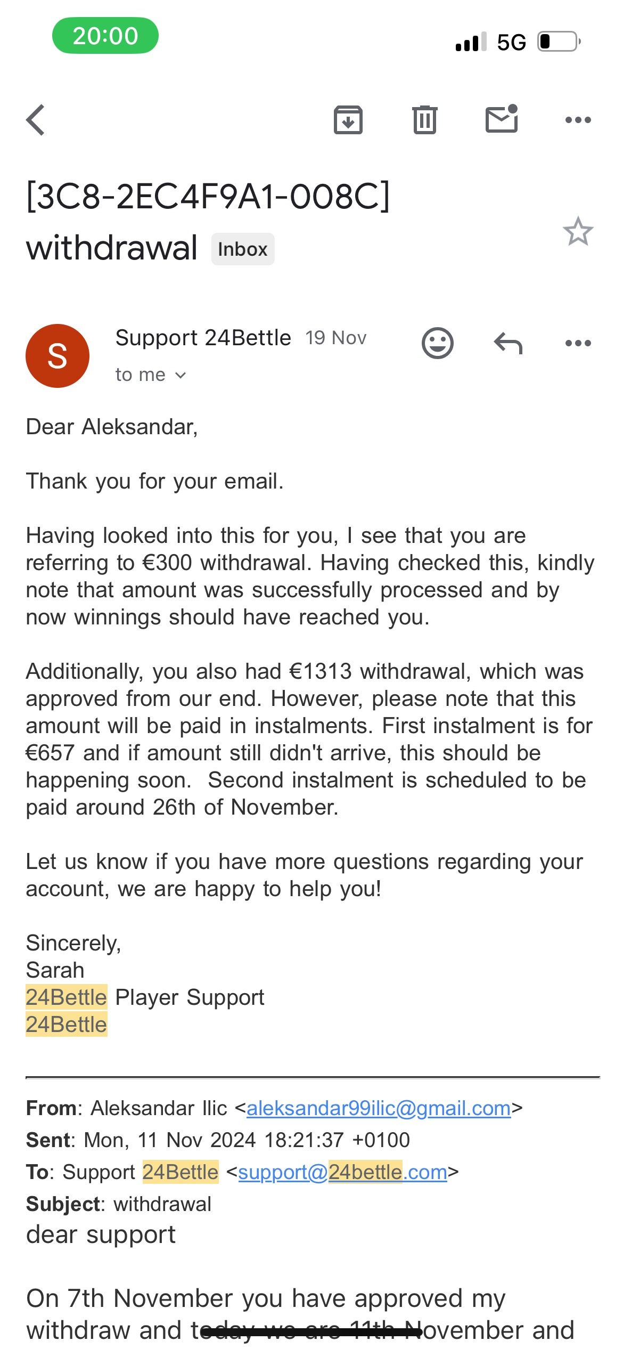623x1349 pixels.
Task: Tap the green 20:00 time indicator
Action: [x=105, y=36]
